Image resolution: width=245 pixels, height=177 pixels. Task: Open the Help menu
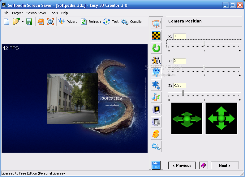pos(65,13)
